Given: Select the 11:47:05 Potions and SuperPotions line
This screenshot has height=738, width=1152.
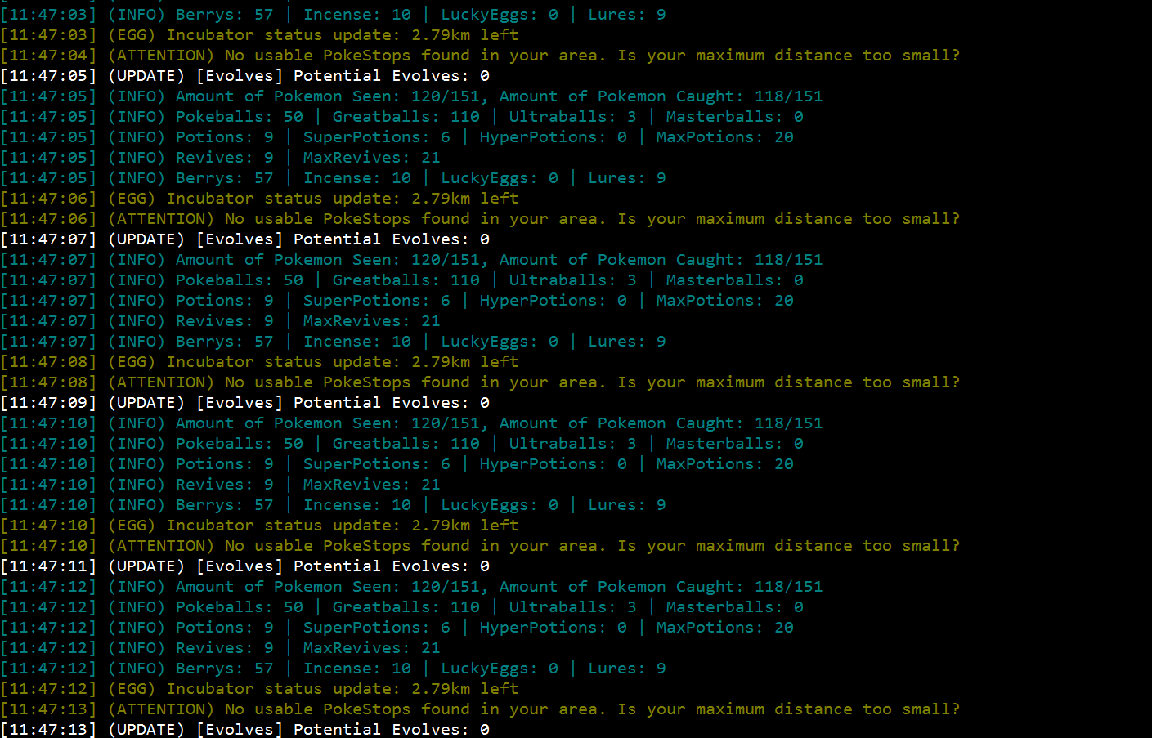Looking at the screenshot, I should click(397, 137).
